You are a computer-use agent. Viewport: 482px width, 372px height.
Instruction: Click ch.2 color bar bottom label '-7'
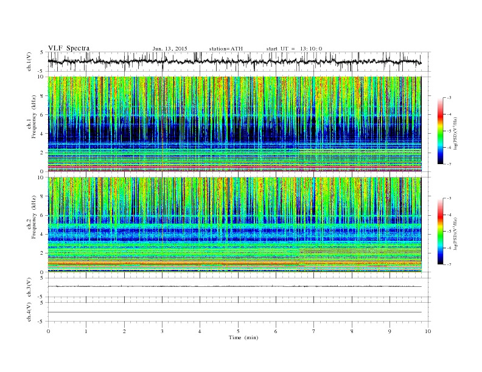click(x=449, y=264)
